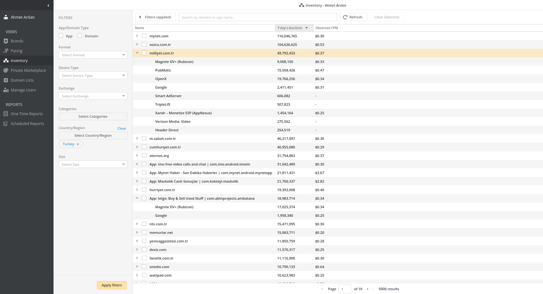
Task: Select the TripleLift exchange row
Action: [x=338, y=104]
